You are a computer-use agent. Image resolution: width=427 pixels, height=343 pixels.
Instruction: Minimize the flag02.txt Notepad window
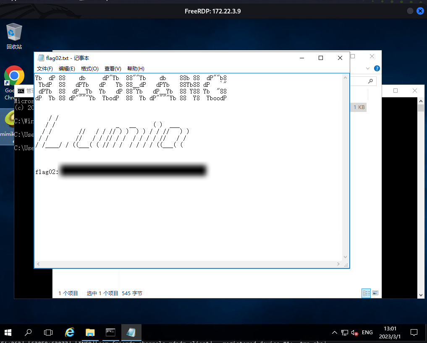302,58
